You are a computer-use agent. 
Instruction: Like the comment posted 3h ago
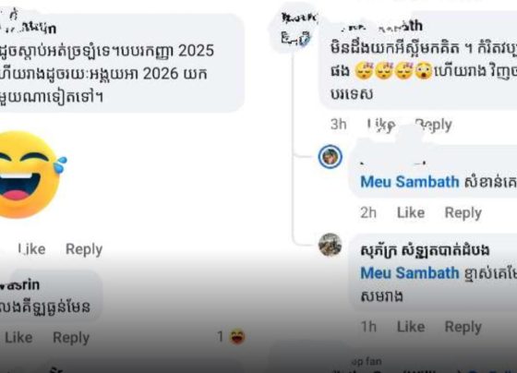point(381,125)
